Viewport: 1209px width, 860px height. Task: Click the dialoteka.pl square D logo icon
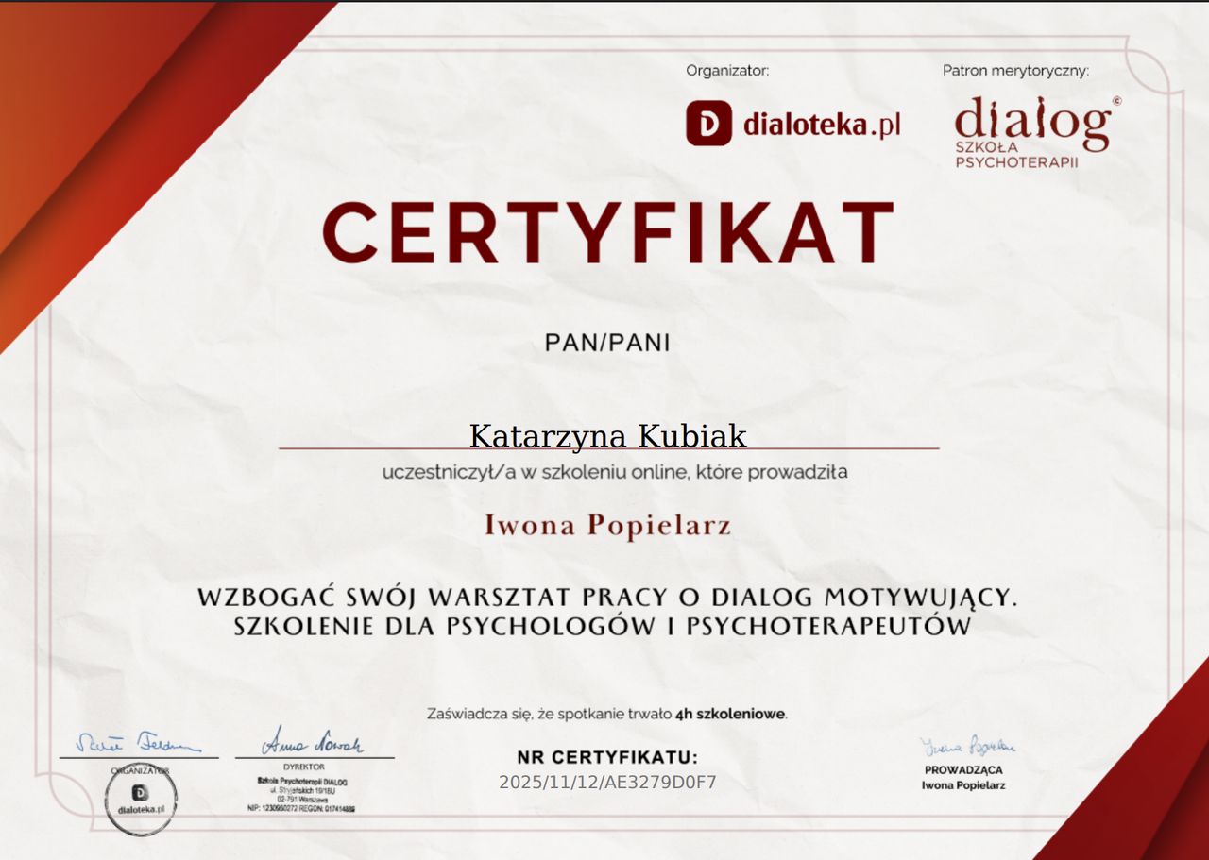click(x=708, y=124)
